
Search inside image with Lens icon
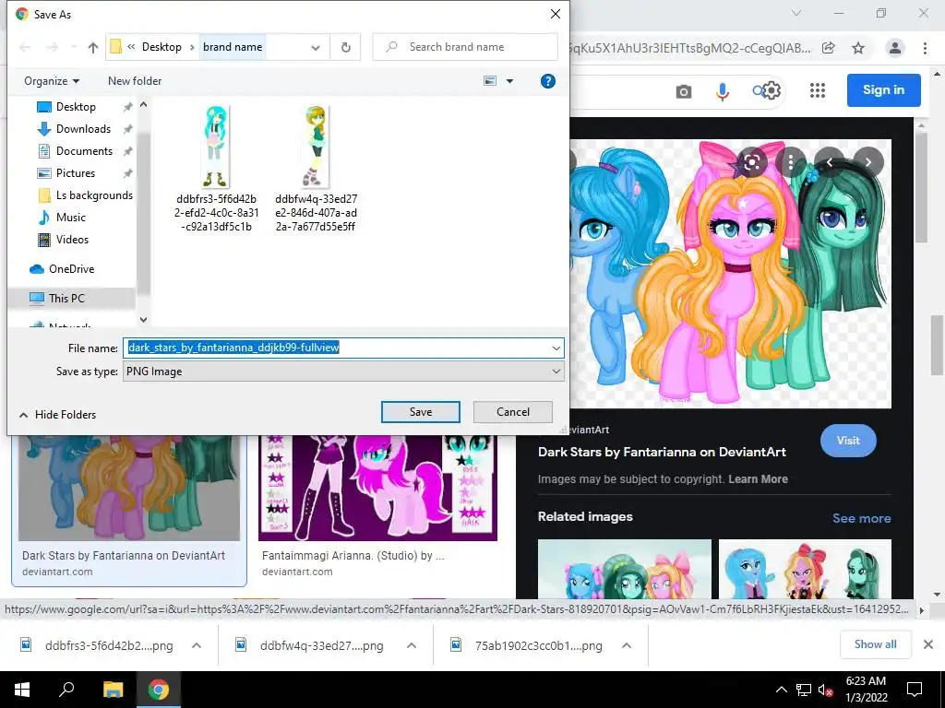pyautogui.click(x=751, y=162)
